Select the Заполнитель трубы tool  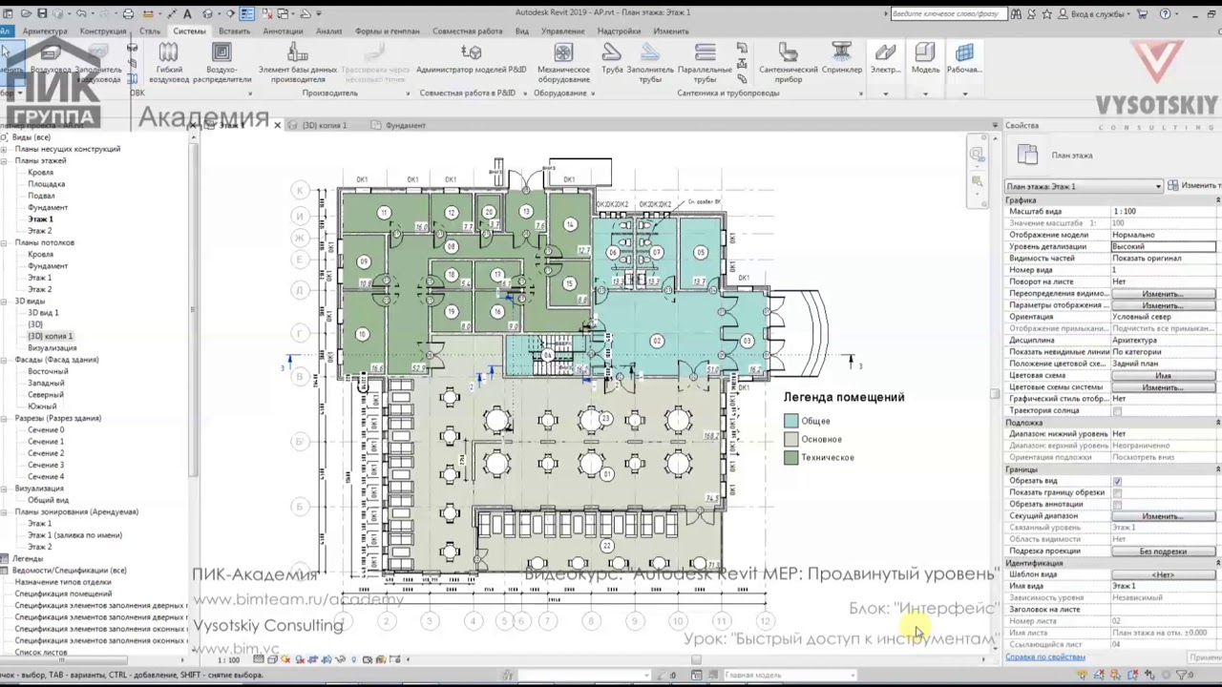(650, 62)
